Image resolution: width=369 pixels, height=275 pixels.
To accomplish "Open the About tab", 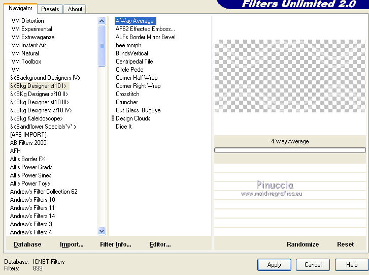I will 75,9.
